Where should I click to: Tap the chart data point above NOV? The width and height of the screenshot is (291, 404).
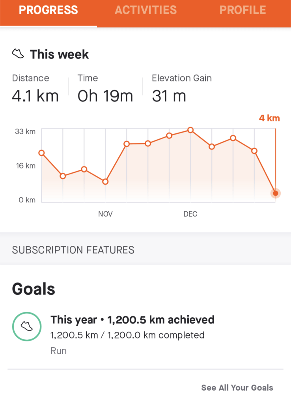pyautogui.click(x=105, y=182)
